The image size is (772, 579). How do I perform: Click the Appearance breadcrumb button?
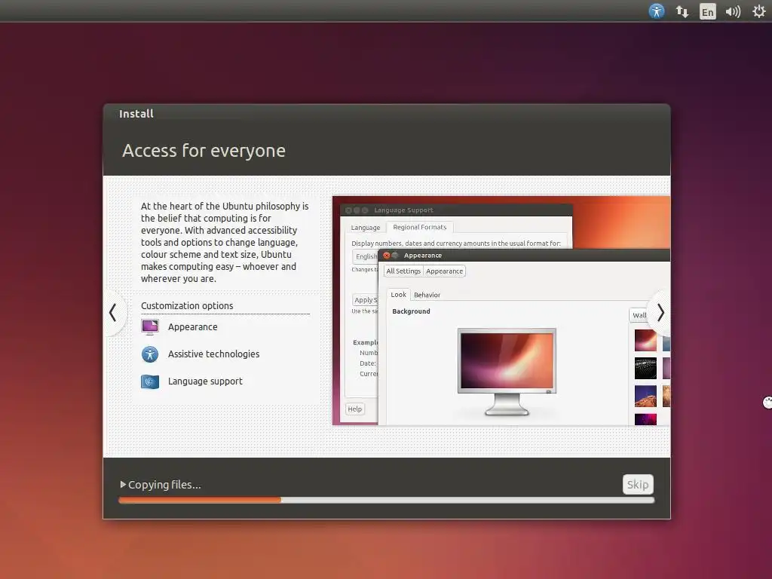[445, 271]
